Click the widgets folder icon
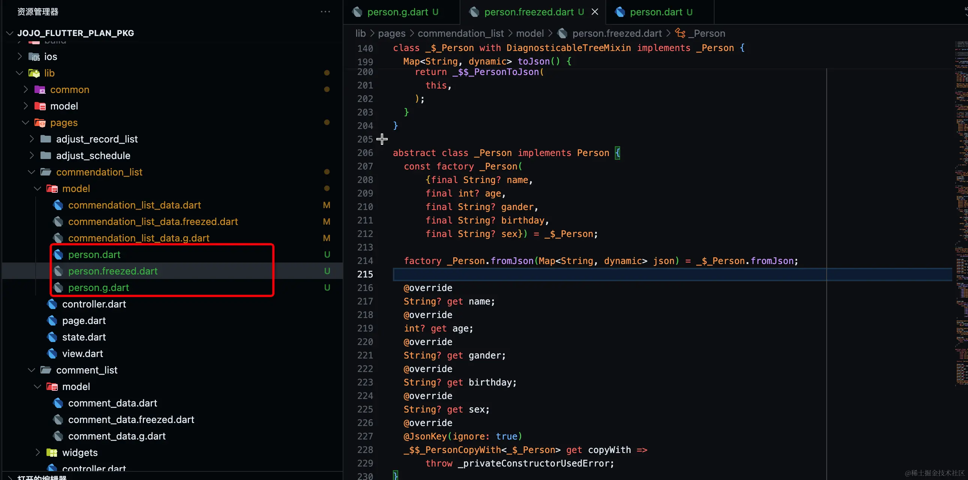This screenshot has width=968, height=480. click(x=52, y=453)
